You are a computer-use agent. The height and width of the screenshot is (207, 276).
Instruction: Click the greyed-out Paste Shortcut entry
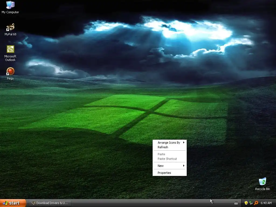click(170, 159)
